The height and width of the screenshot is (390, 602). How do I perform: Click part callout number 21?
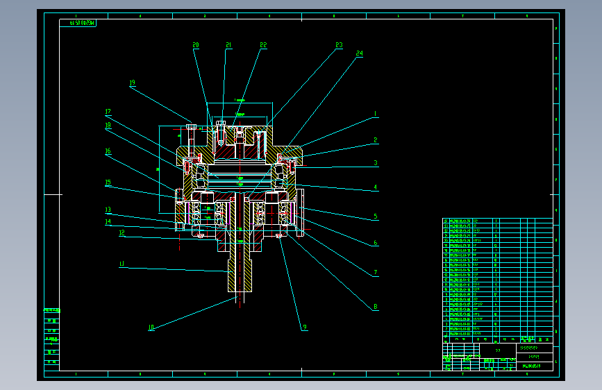pos(228,45)
